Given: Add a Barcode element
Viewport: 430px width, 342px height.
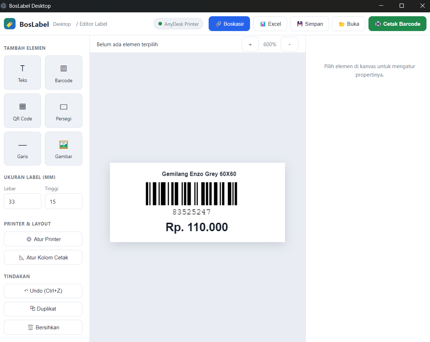Looking at the screenshot, I should [64, 72].
